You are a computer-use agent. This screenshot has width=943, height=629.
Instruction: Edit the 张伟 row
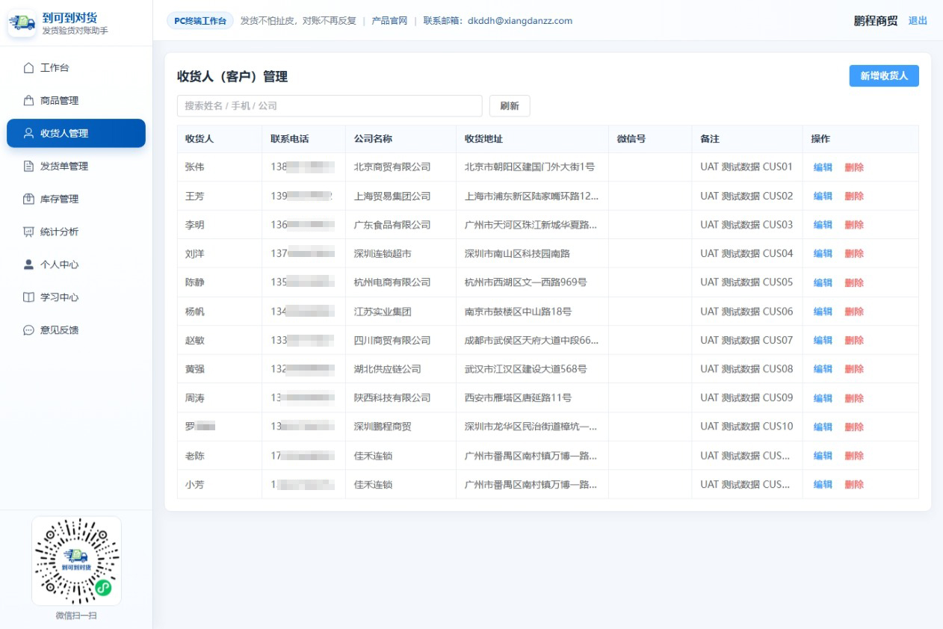coord(823,167)
